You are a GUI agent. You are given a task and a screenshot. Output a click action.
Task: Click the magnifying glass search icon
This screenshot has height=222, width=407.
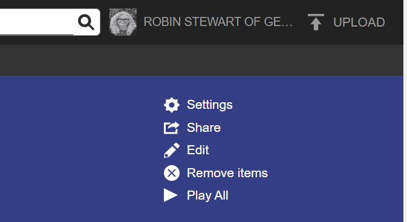[86, 22]
